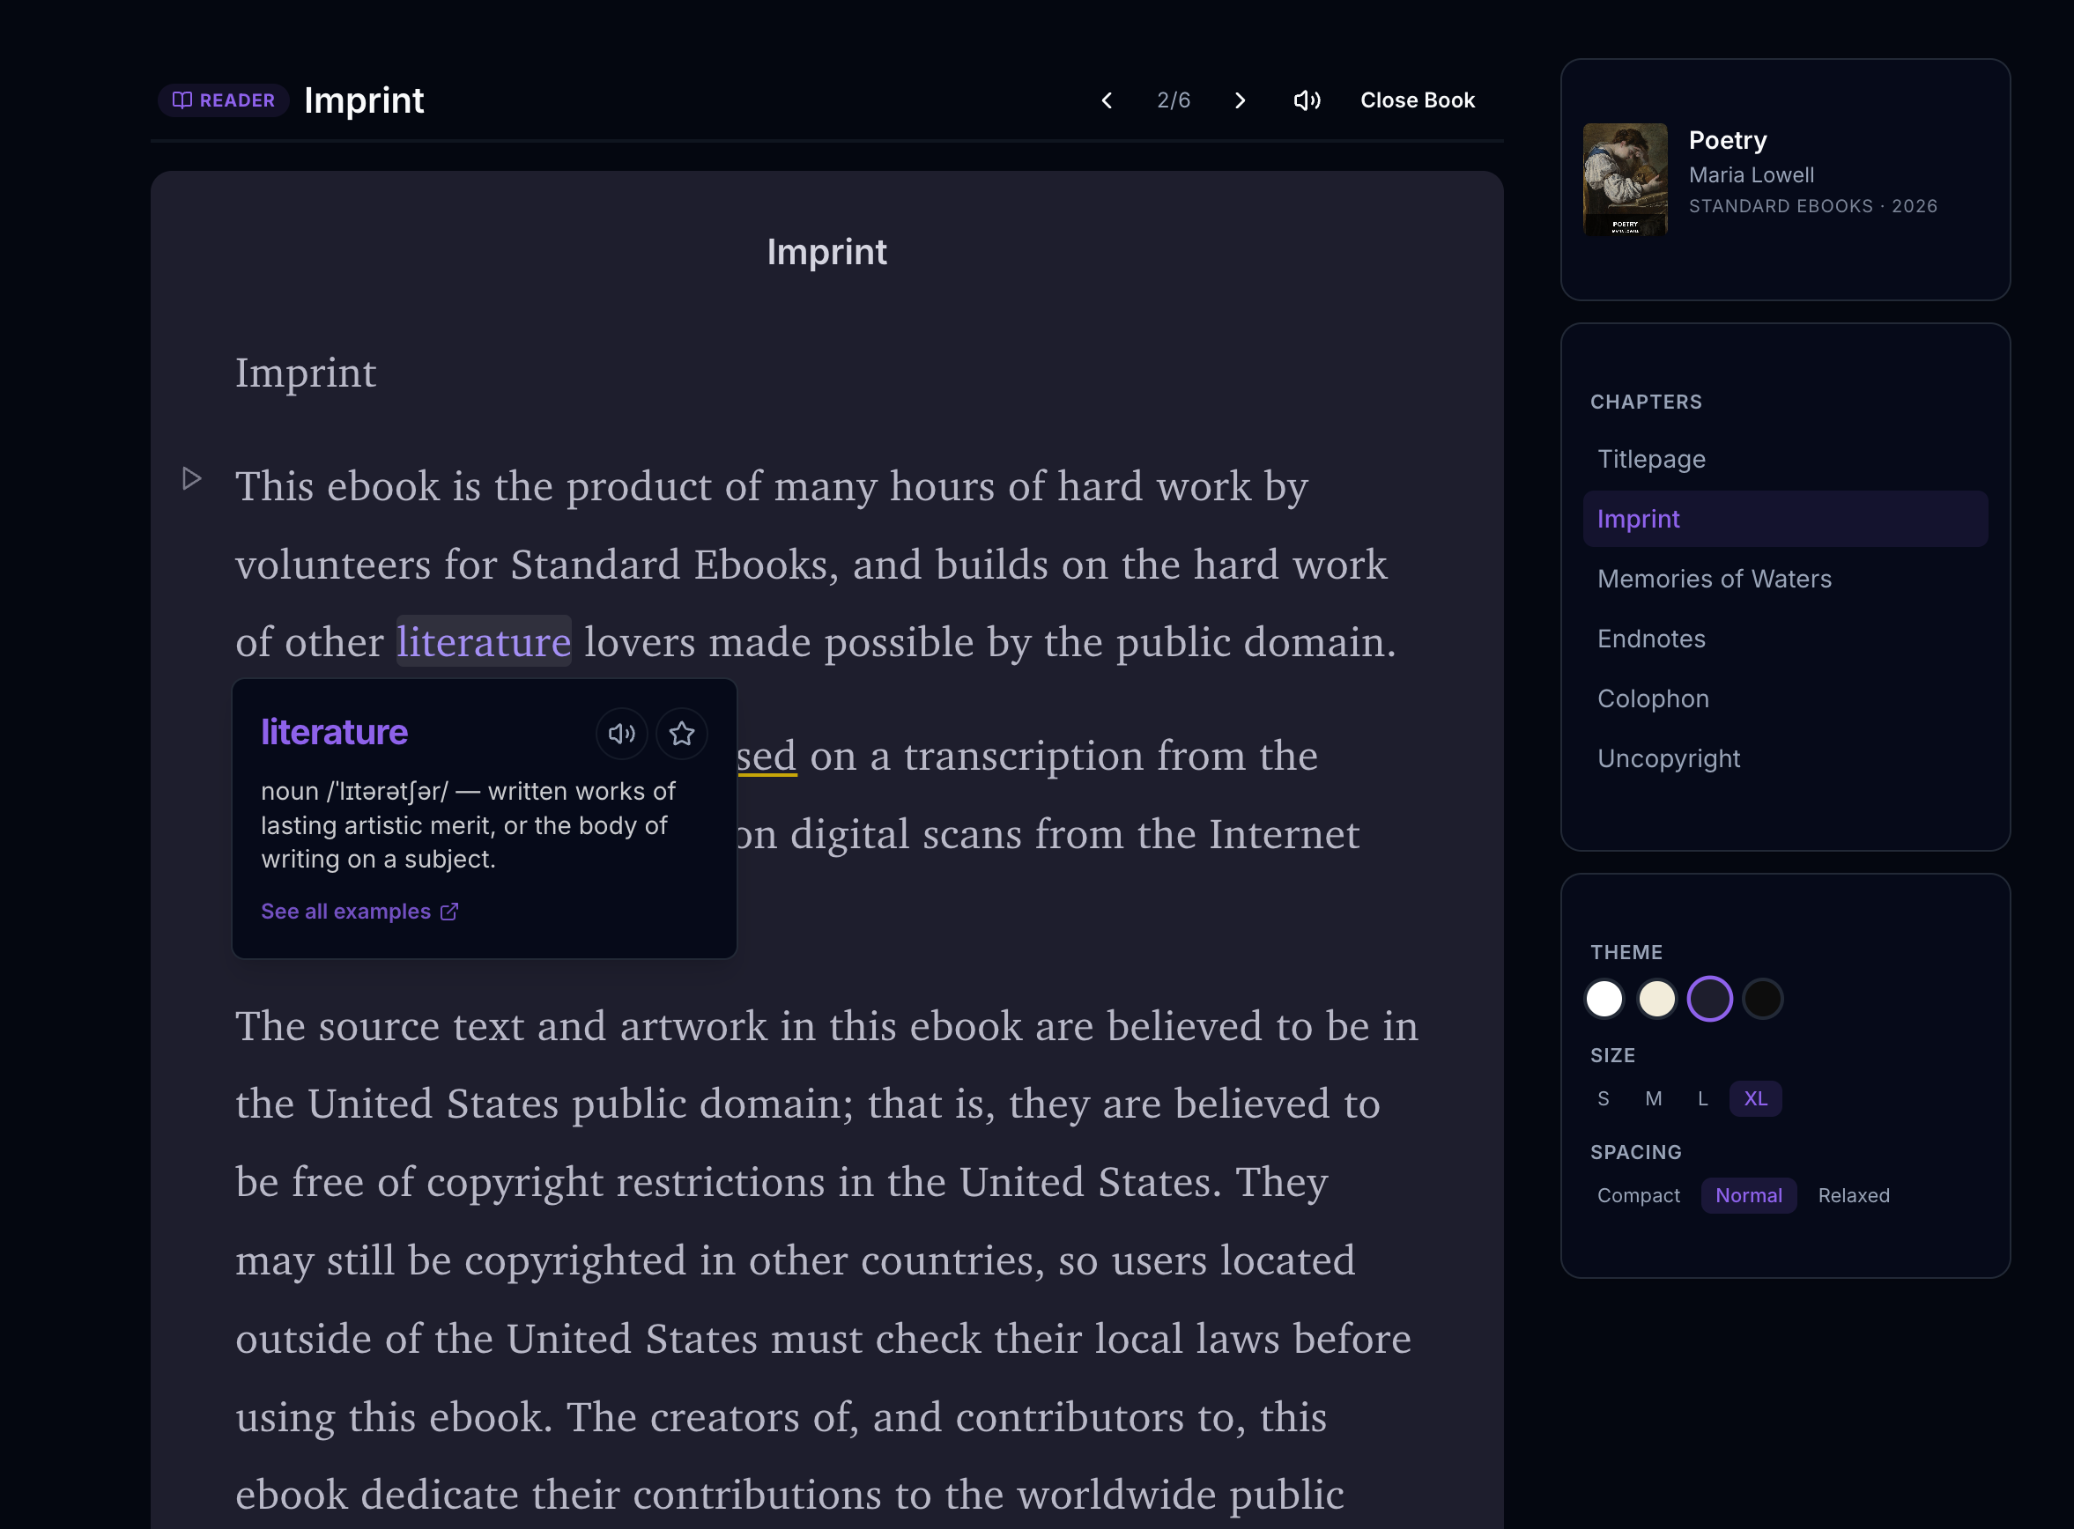The height and width of the screenshot is (1529, 2074).
Task: Play pronunciation of 'literature' in popup
Action: 621,734
